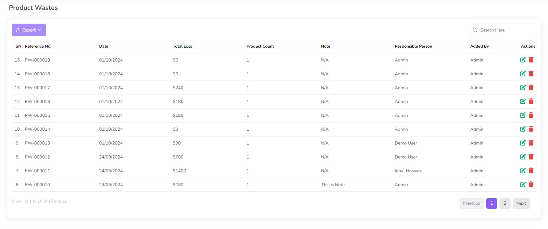Edit waste record PW-000019
Screen dimensions: 548x229
click(x=523, y=60)
